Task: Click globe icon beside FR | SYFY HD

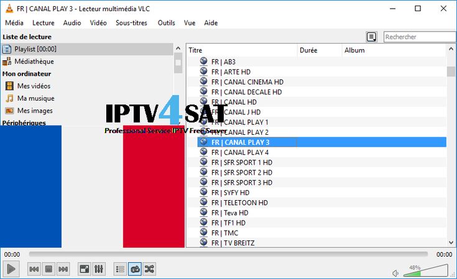Action: pos(203,192)
